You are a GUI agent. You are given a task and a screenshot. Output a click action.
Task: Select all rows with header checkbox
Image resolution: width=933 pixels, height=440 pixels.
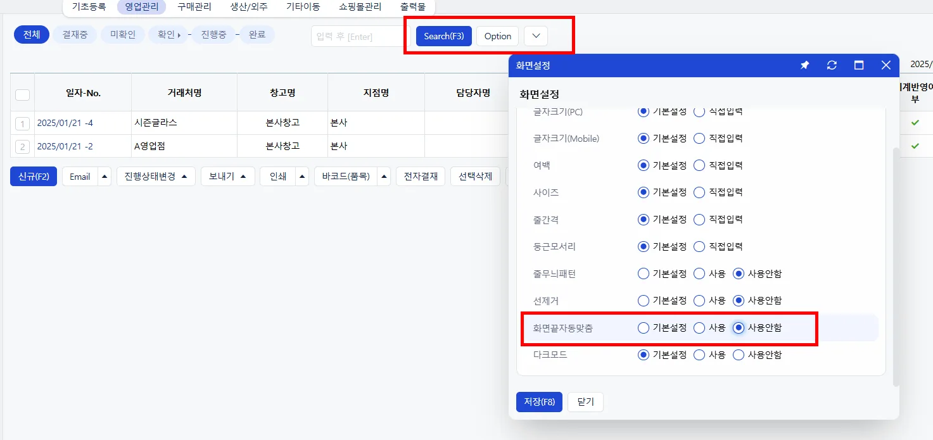(x=22, y=94)
